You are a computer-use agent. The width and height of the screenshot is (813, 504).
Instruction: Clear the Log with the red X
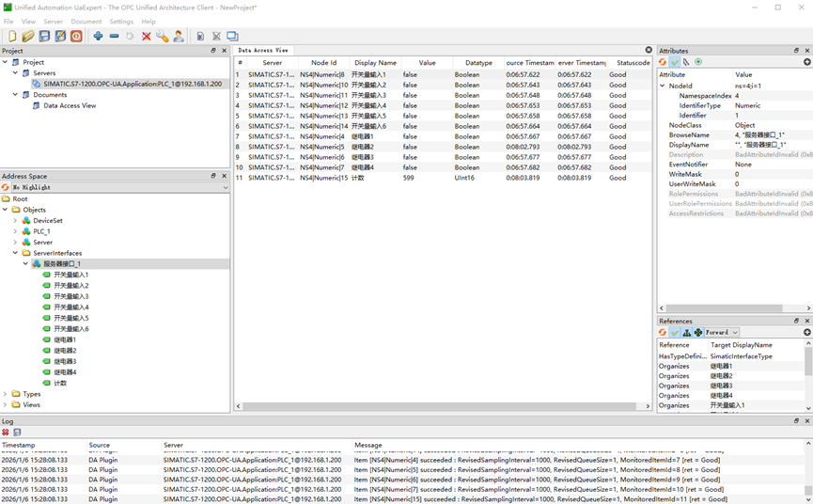(6, 432)
